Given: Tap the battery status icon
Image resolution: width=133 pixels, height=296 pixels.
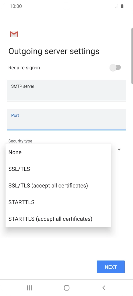Looking at the screenshot, I should click(122, 6).
